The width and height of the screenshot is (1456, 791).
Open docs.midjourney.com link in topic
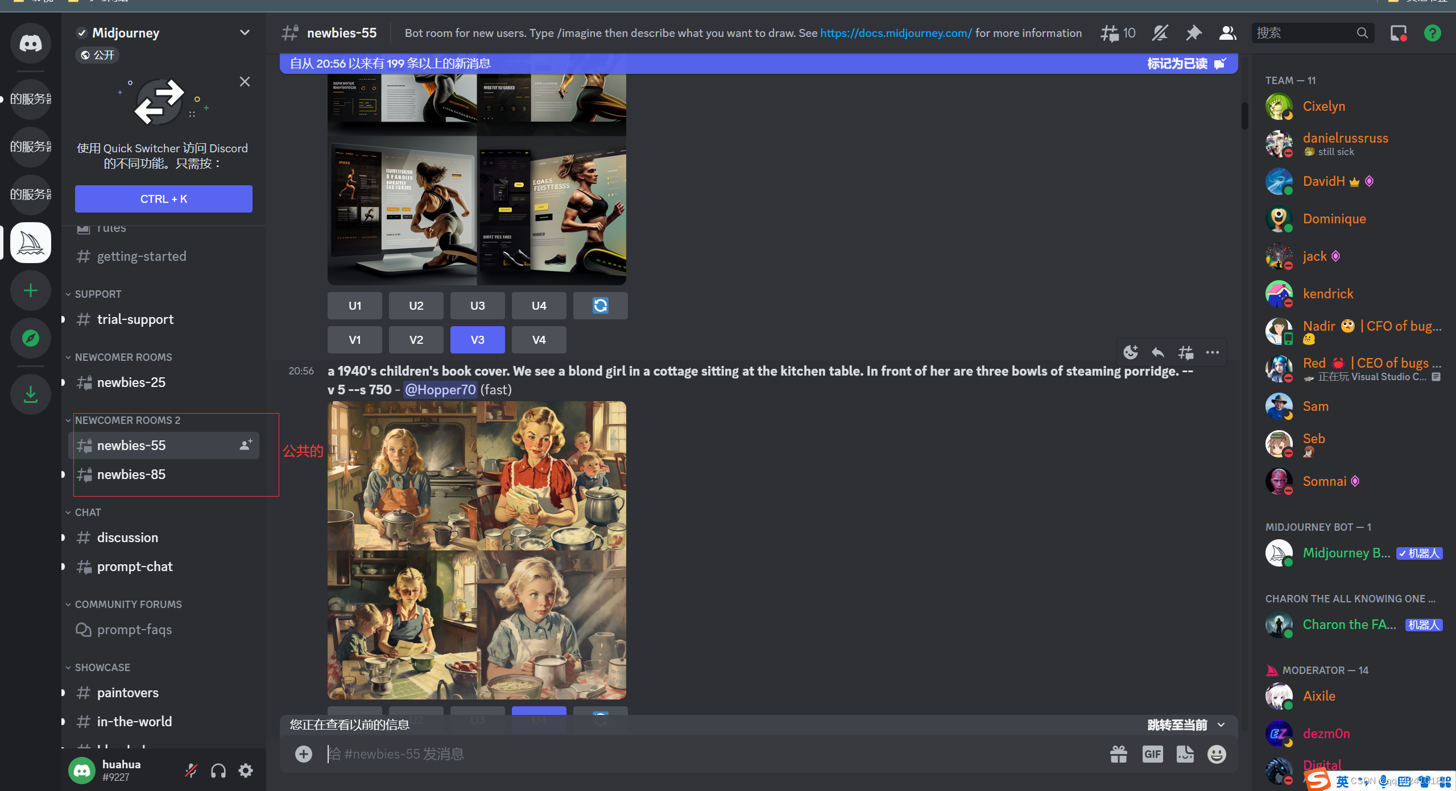coord(896,33)
